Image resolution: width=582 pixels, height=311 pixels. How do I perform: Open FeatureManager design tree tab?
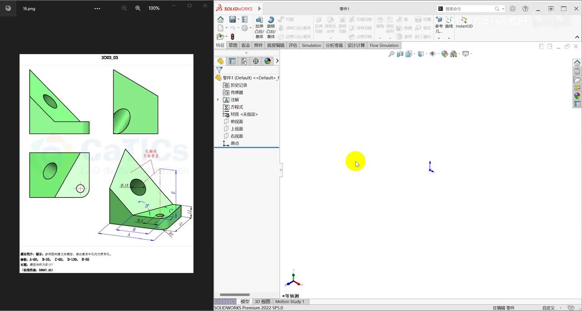221,61
